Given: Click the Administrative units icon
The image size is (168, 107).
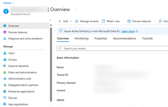Looking at the screenshot, I should [5, 79].
